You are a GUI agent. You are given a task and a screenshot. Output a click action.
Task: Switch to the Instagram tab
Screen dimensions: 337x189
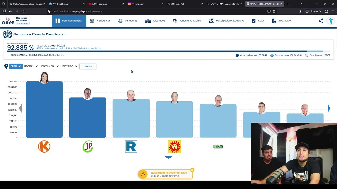click(146, 4)
